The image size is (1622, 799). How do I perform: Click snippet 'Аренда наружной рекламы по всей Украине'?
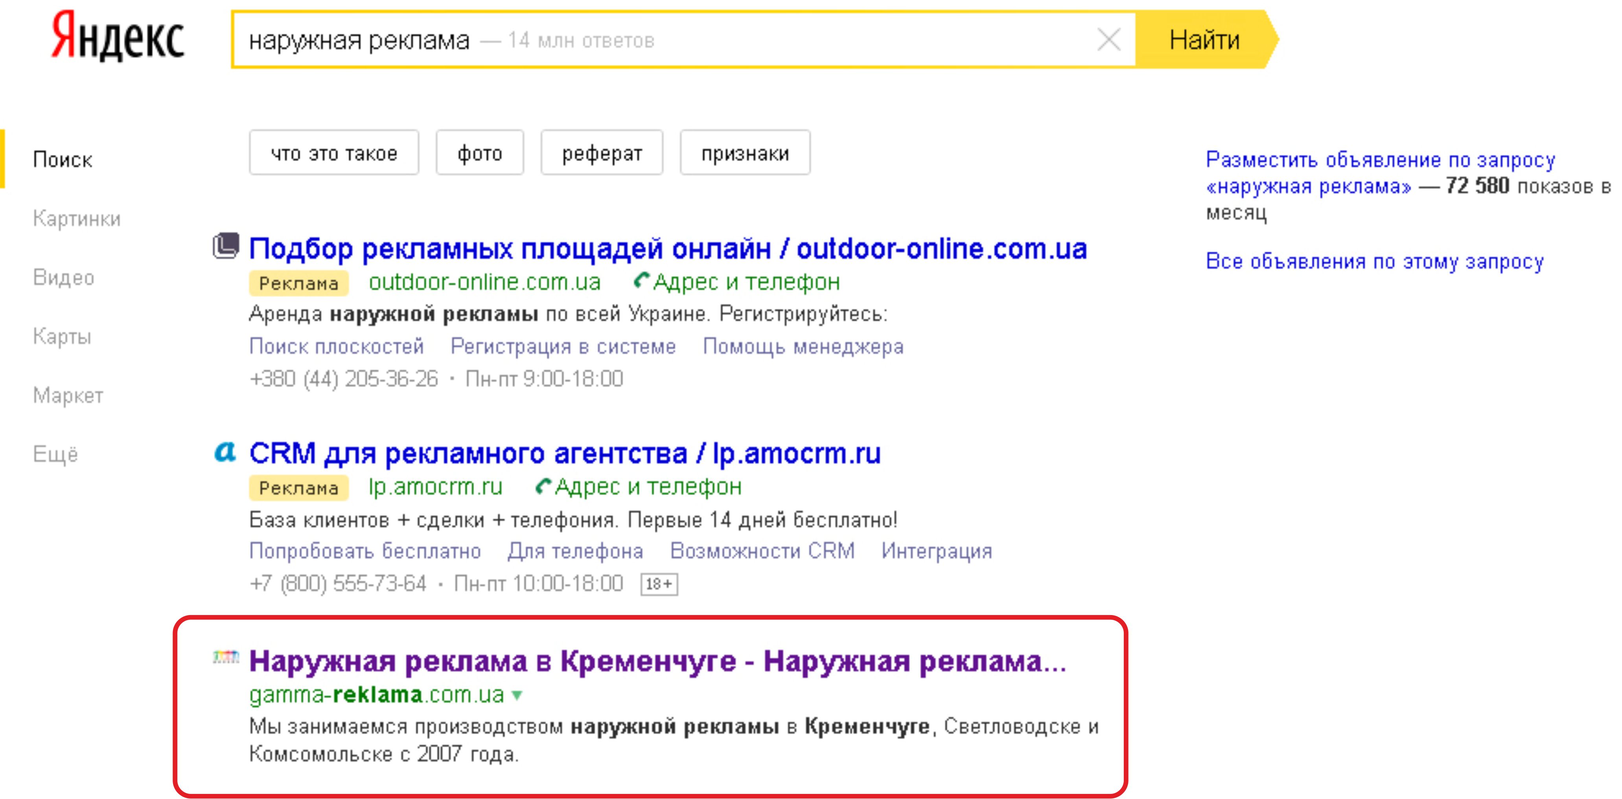[x=479, y=313]
